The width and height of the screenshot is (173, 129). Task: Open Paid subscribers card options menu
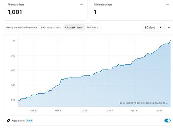(167, 5)
